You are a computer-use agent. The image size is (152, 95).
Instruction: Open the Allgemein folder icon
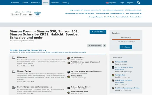pyautogui.click(x=14, y=58)
